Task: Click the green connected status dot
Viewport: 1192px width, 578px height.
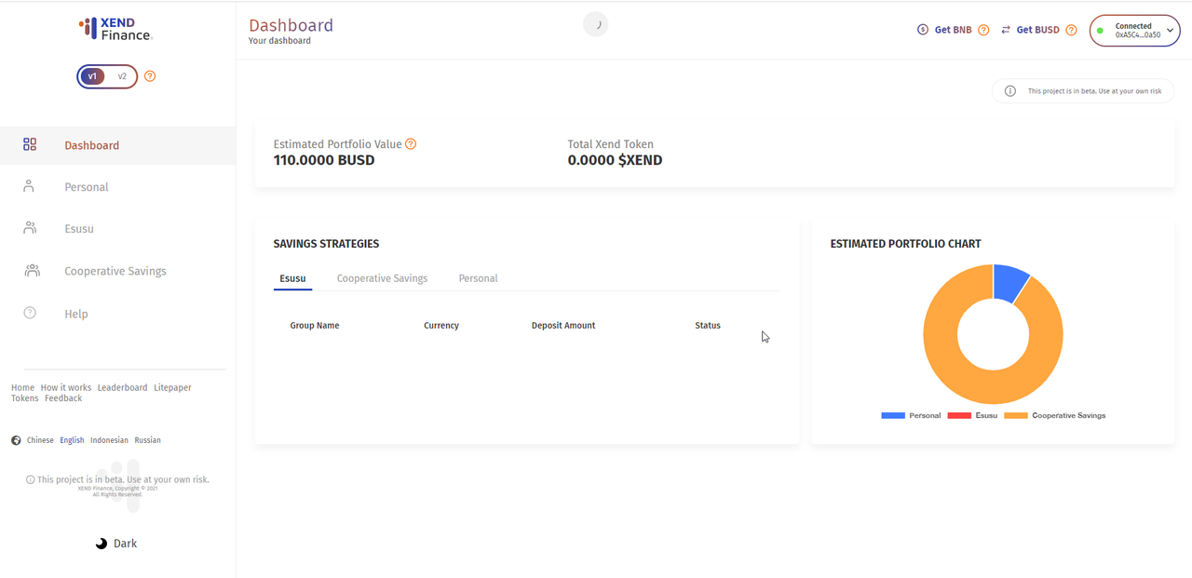Action: pyautogui.click(x=1100, y=31)
